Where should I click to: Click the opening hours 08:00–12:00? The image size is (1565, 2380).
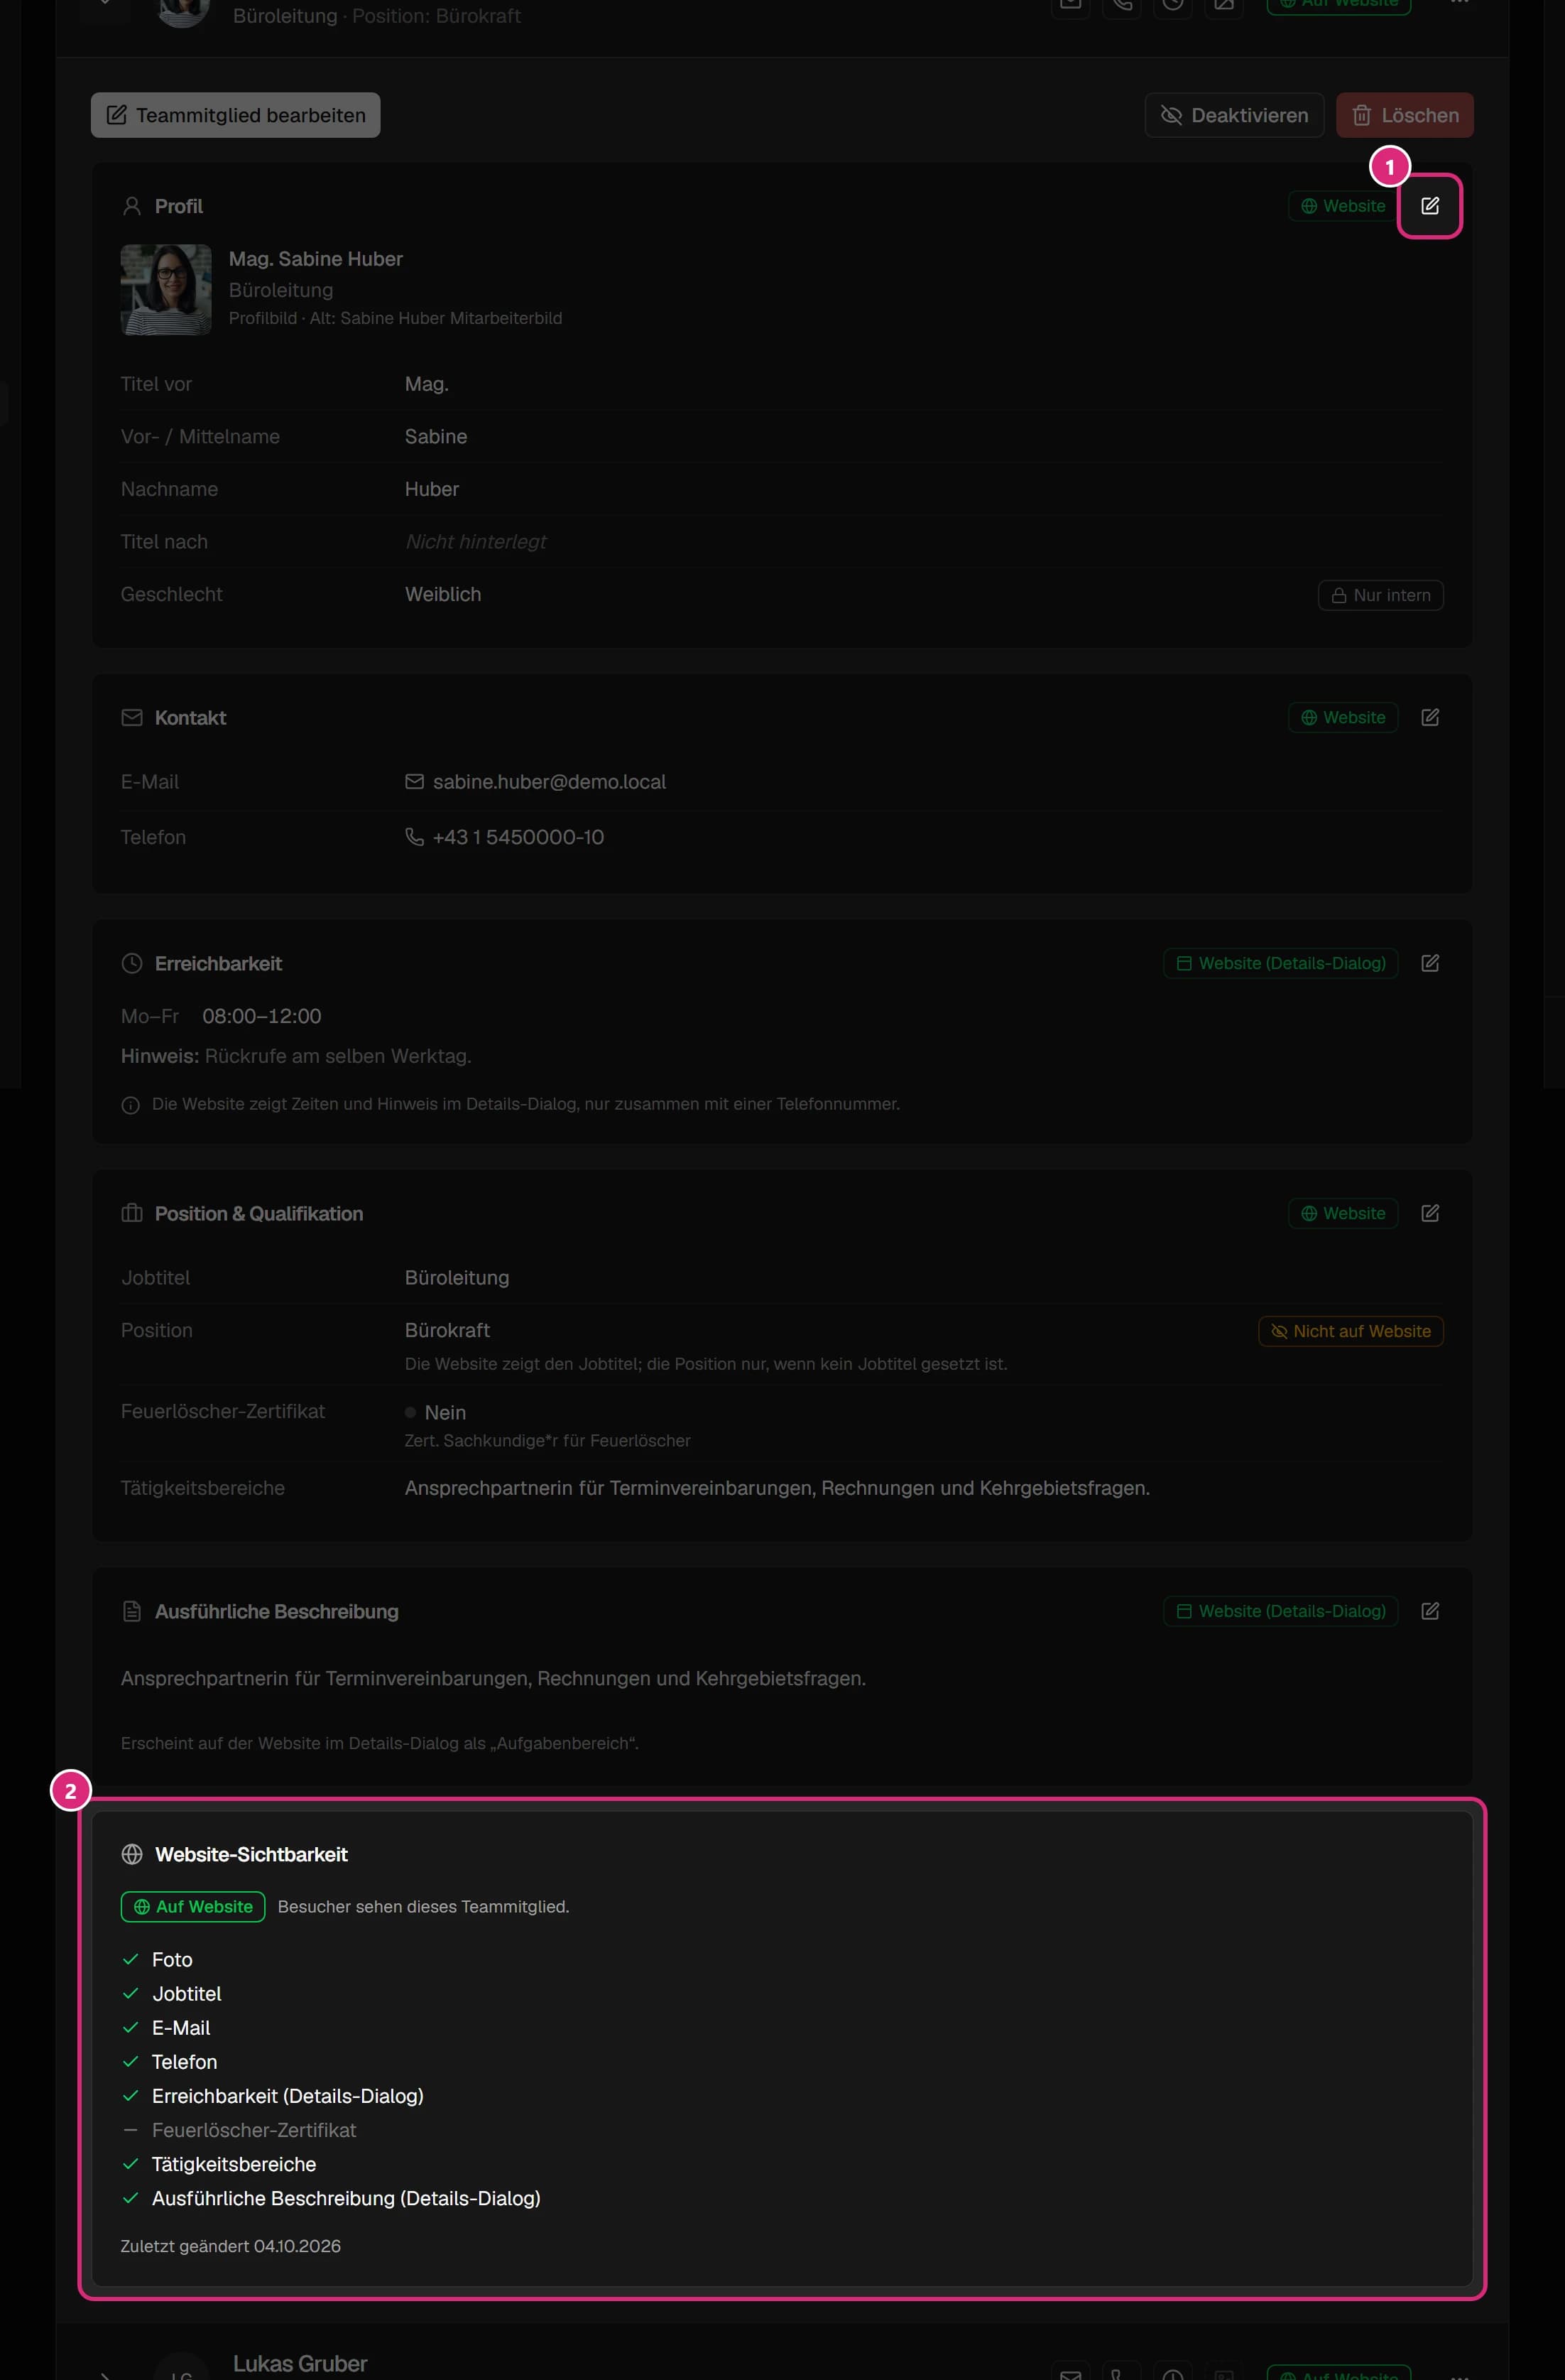coord(262,1016)
